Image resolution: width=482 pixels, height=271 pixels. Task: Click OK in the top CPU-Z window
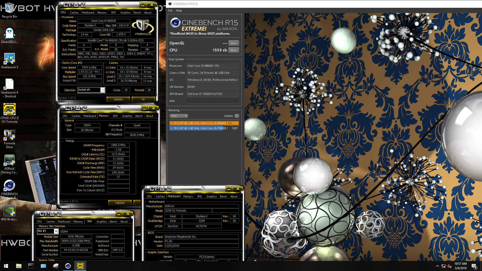143,99
